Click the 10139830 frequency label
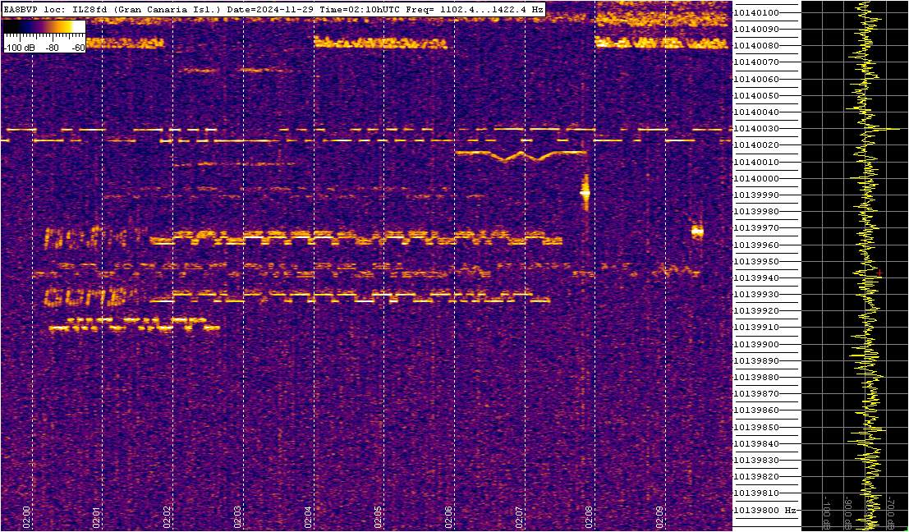909x532 pixels. 756,460
